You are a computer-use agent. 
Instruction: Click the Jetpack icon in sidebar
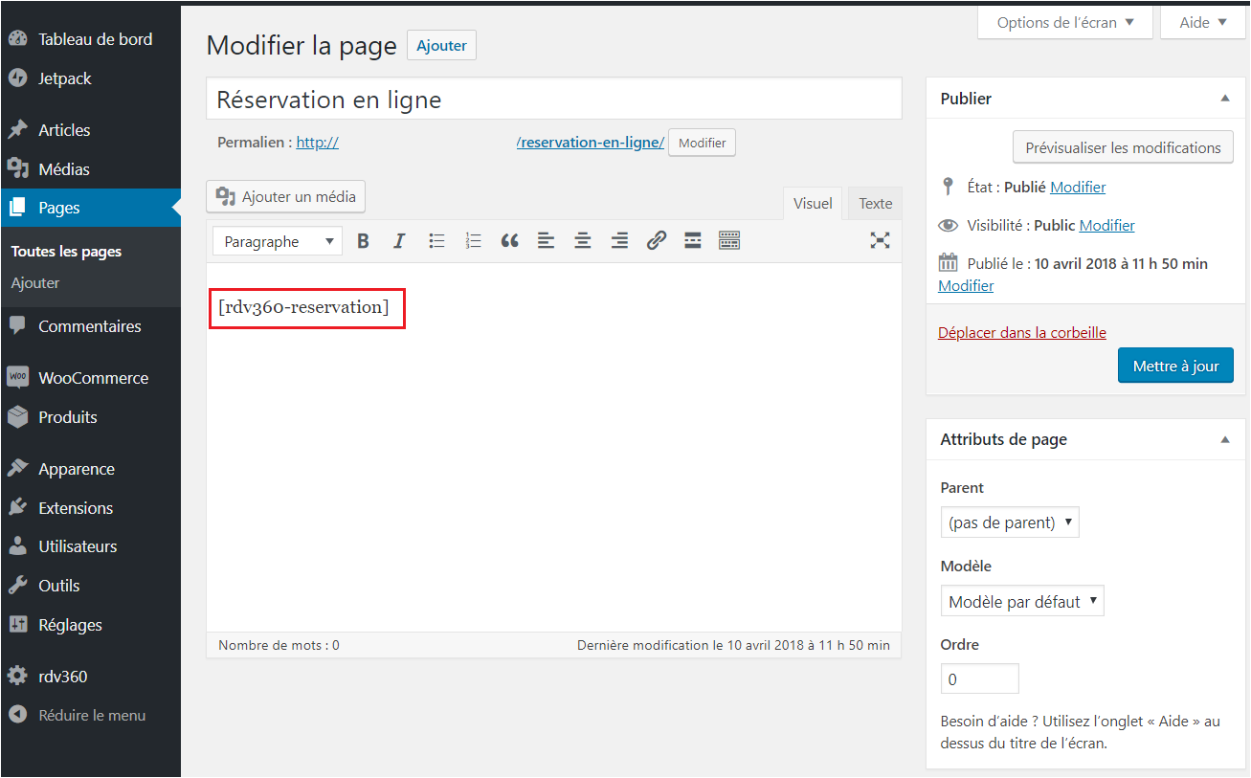(x=17, y=78)
